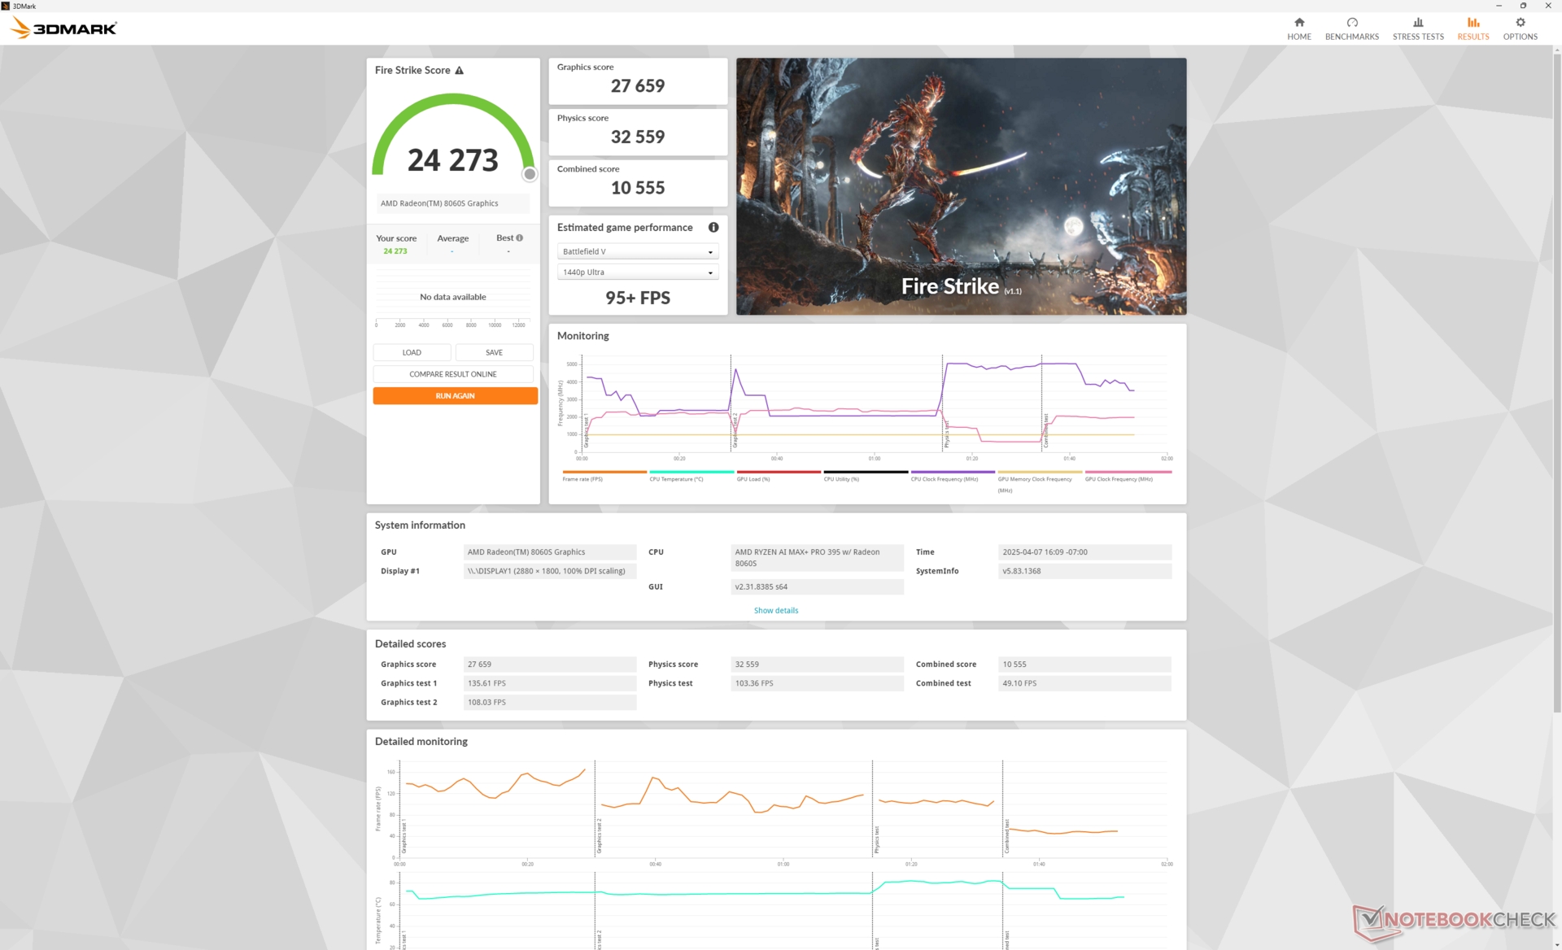Expand the Battlefield V game dropdown
The height and width of the screenshot is (950, 1562).
637,252
